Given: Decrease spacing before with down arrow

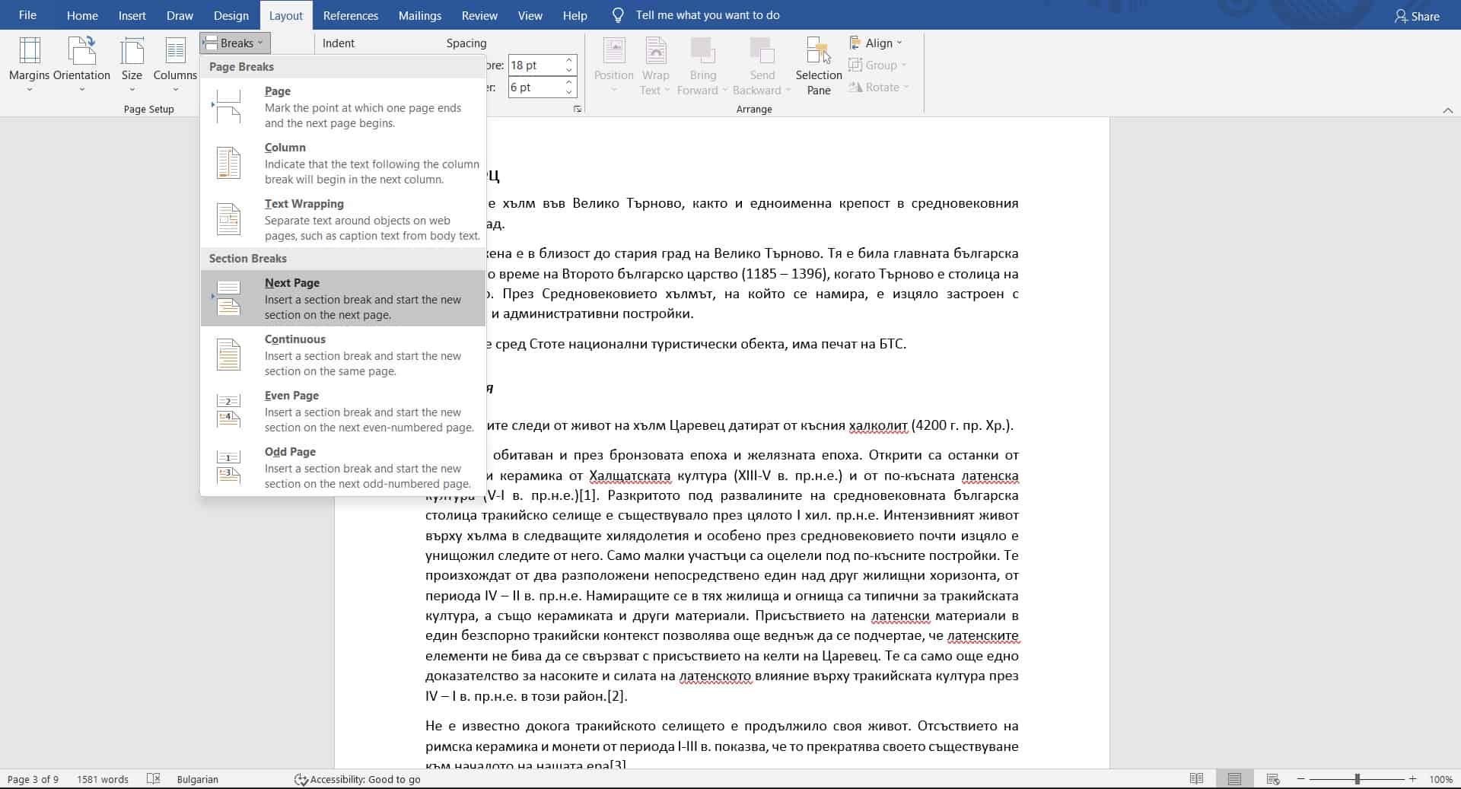Looking at the screenshot, I should (x=569, y=71).
